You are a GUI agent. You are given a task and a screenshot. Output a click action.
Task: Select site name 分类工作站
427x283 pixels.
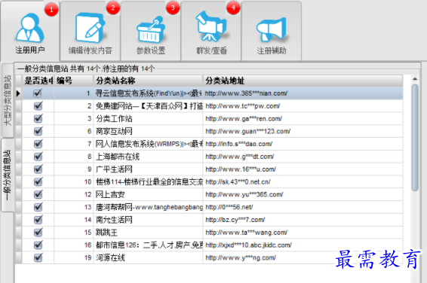[x=114, y=119]
